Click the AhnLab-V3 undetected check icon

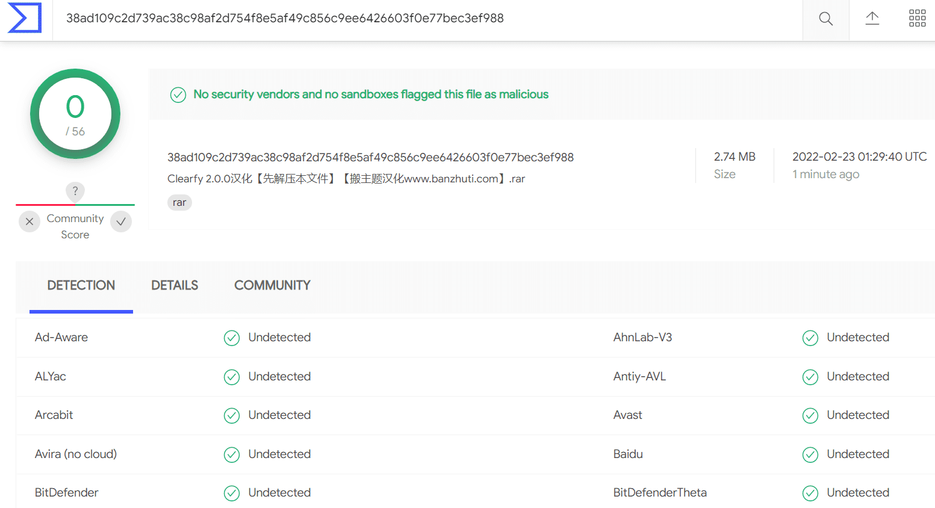tap(810, 338)
